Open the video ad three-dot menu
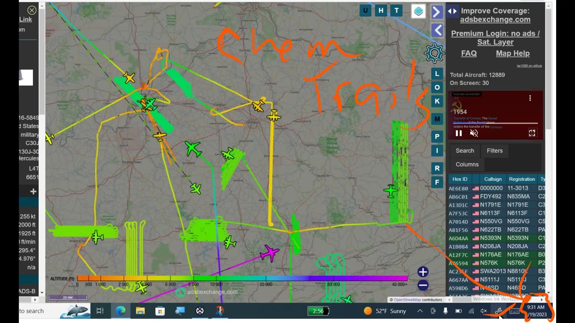575x323 pixels. coord(530,98)
